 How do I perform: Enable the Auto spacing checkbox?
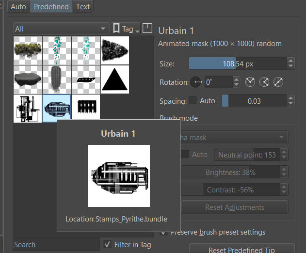point(193,101)
